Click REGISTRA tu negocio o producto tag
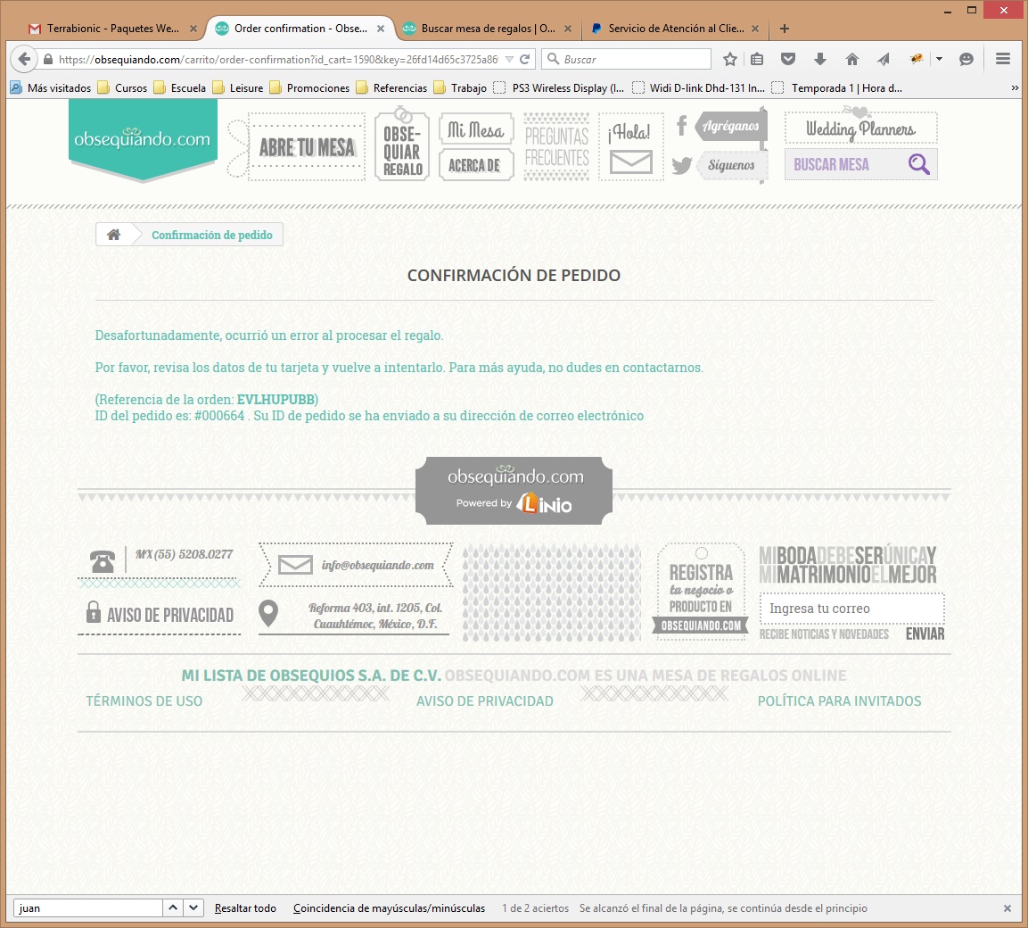The width and height of the screenshot is (1028, 928). click(x=701, y=592)
